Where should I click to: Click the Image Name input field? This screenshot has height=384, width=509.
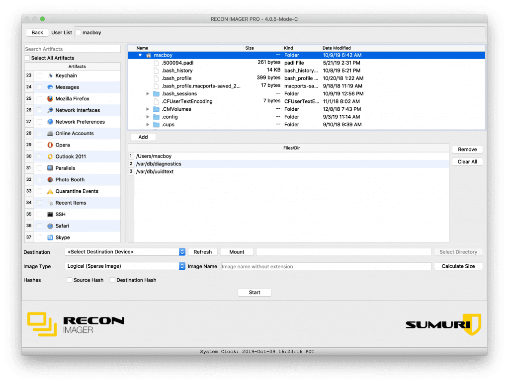click(x=326, y=267)
